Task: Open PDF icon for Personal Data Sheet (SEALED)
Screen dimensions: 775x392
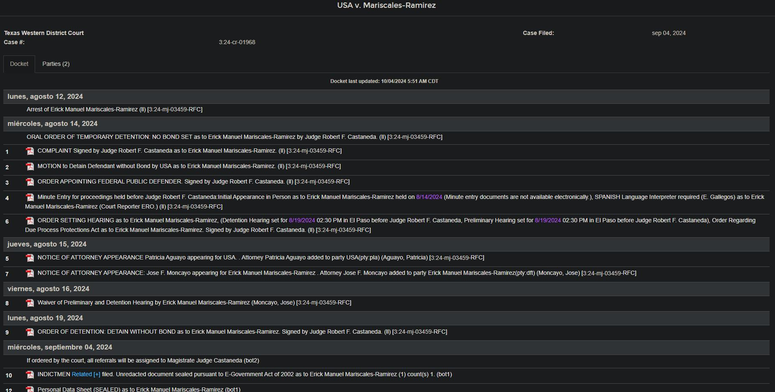Action: point(30,389)
